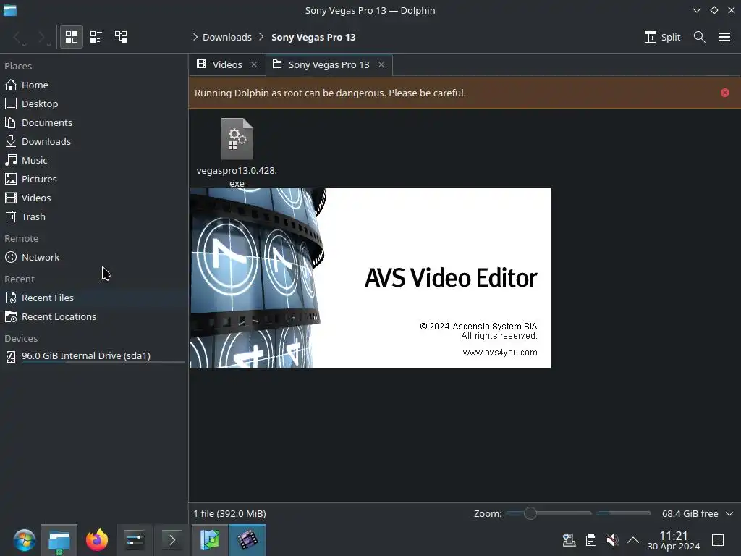This screenshot has height=556, width=741.
Task: Launch Firefox from the taskbar
Action: 97,540
